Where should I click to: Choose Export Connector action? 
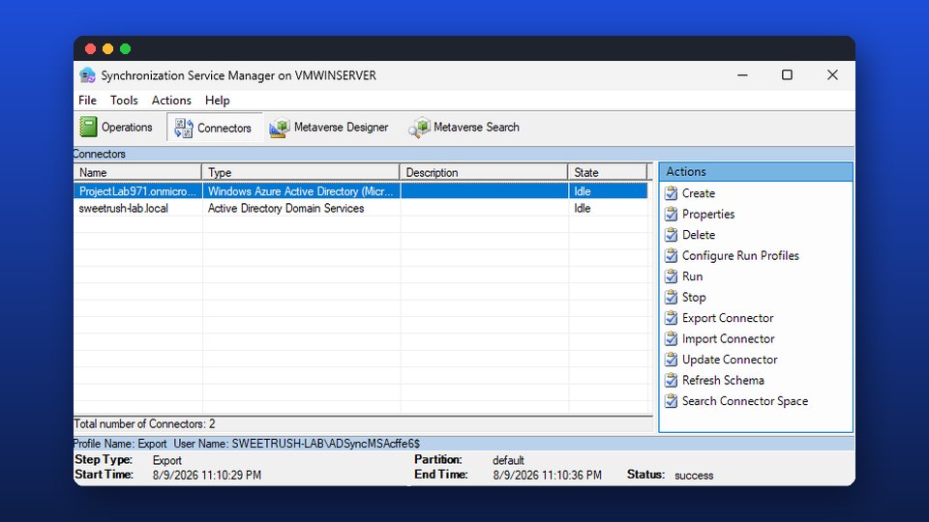click(728, 318)
